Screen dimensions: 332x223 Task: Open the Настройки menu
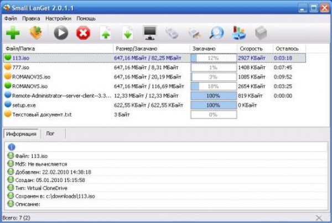[x=59, y=19]
